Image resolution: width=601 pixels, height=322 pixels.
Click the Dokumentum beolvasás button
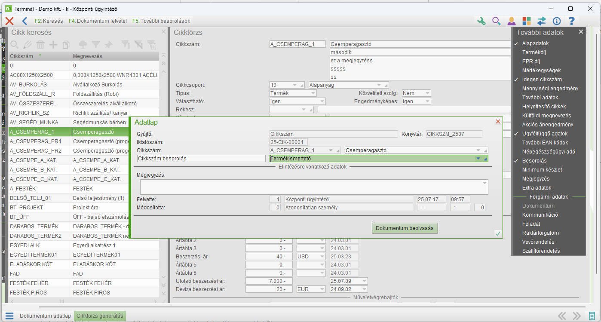tap(405, 228)
